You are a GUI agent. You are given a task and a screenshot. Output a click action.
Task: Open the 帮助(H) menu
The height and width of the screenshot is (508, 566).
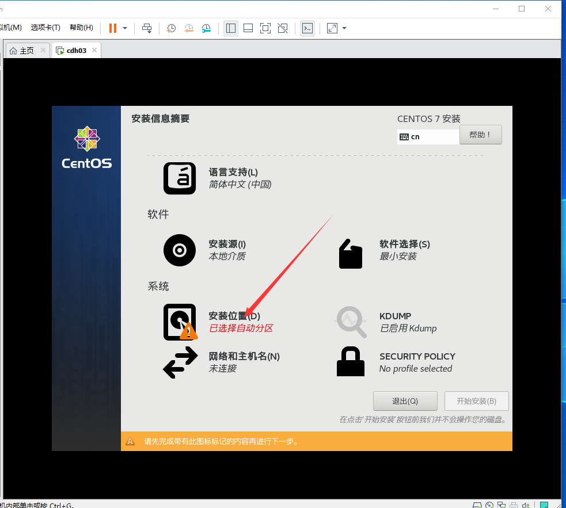click(81, 28)
